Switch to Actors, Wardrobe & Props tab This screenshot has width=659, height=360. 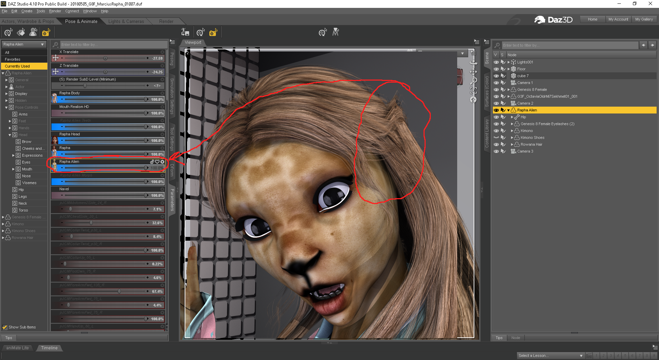(x=28, y=21)
